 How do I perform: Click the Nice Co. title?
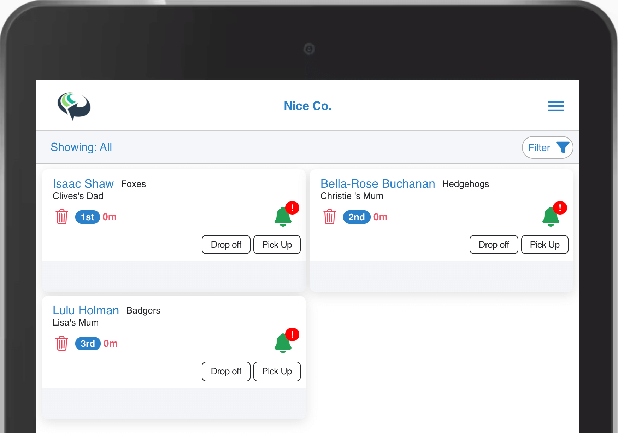pos(307,106)
